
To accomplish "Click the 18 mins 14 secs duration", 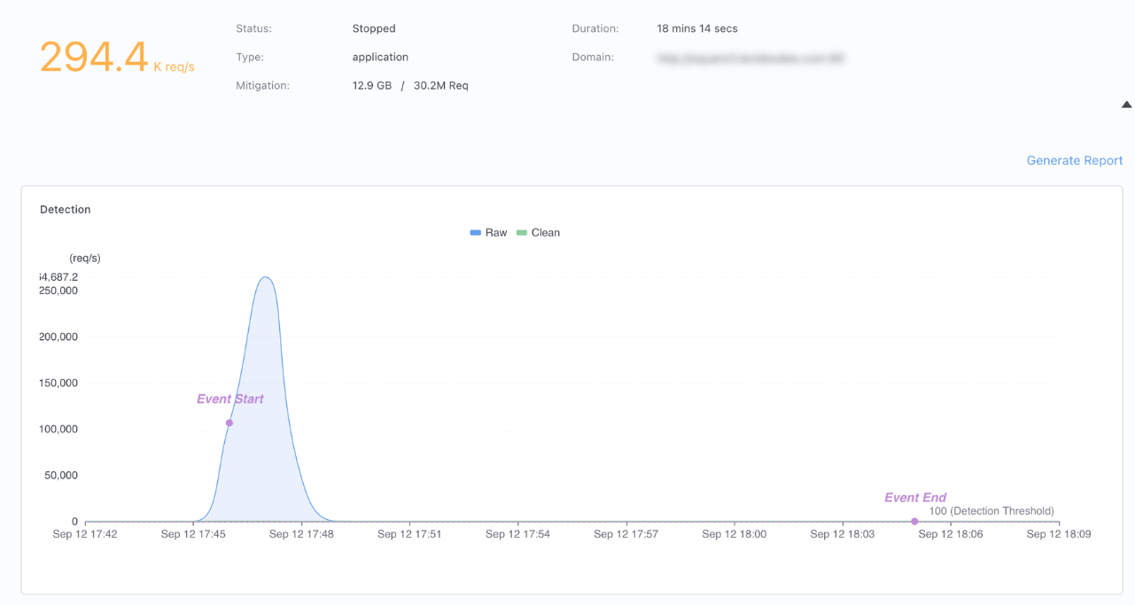I will coord(697,28).
